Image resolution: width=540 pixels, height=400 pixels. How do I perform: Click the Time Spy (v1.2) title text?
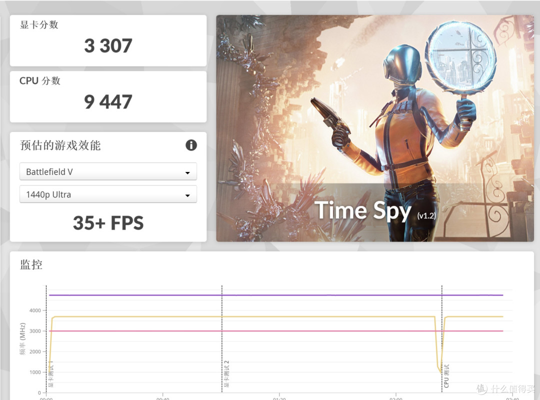375,210
